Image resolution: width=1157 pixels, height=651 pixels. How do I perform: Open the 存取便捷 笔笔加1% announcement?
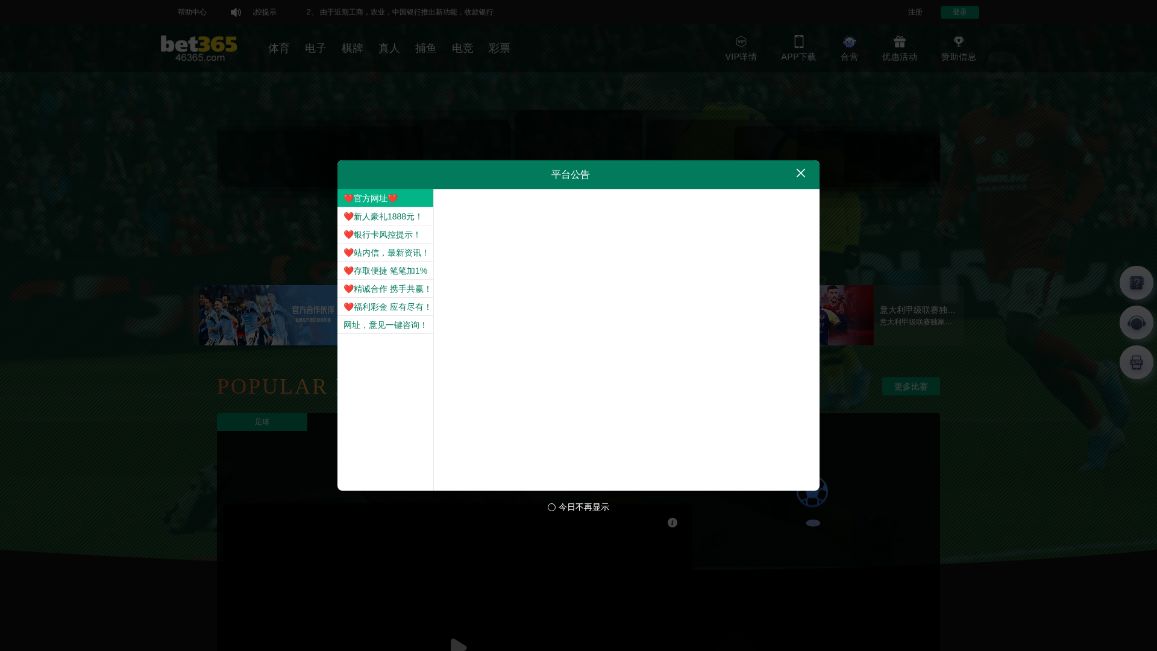385,271
